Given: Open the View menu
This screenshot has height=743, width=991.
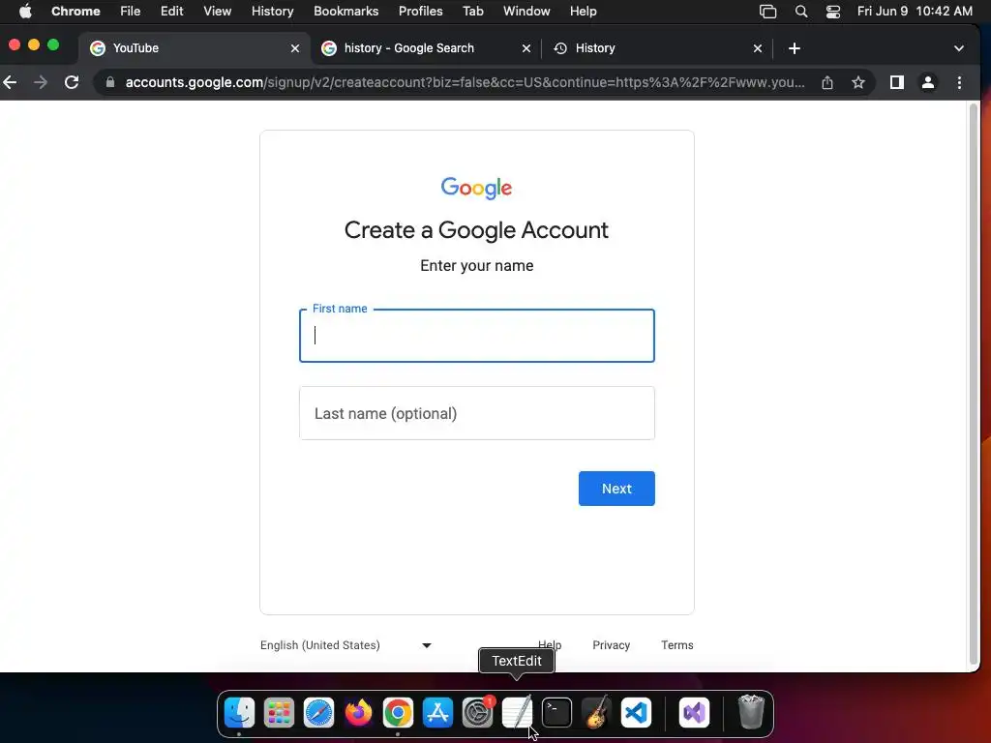Looking at the screenshot, I should [217, 11].
